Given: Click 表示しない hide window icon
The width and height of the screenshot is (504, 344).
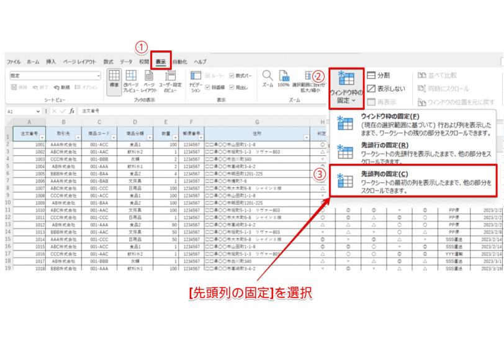Looking at the screenshot, I should [x=386, y=88].
